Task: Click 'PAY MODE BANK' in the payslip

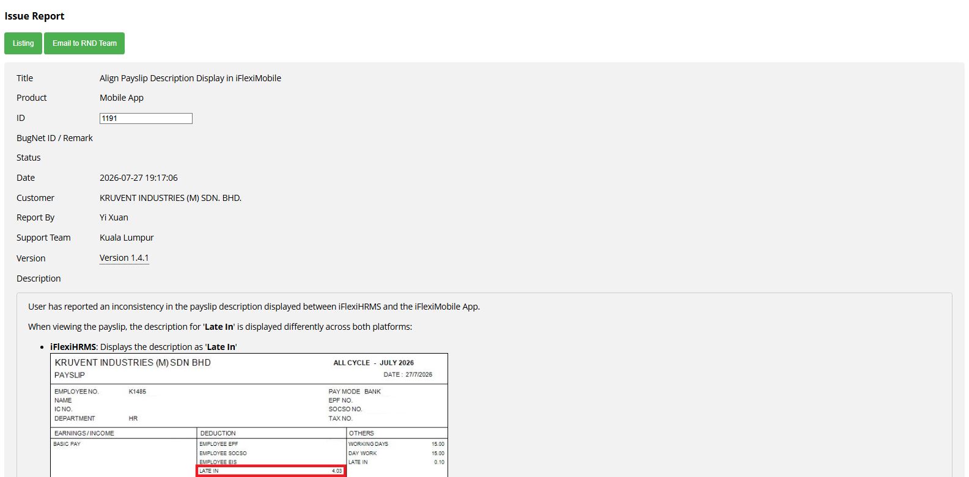Action: tap(355, 391)
